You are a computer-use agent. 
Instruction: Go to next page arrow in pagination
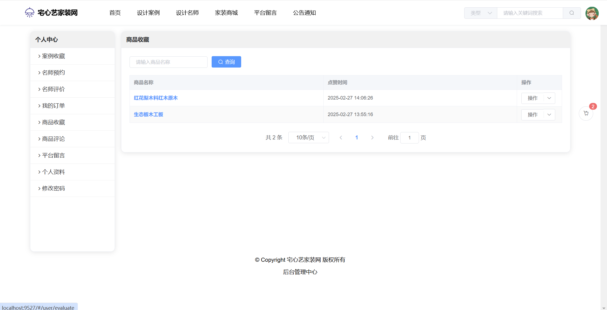(x=372, y=138)
